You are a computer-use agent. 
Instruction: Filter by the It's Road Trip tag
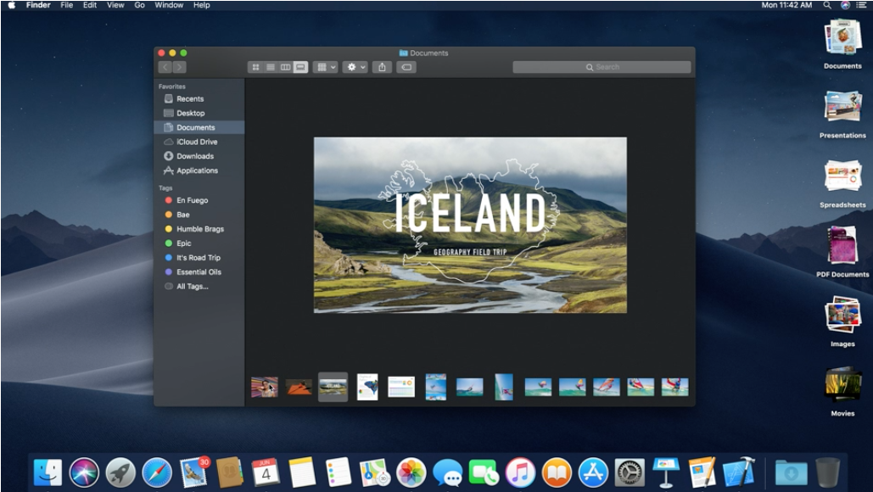pos(199,258)
